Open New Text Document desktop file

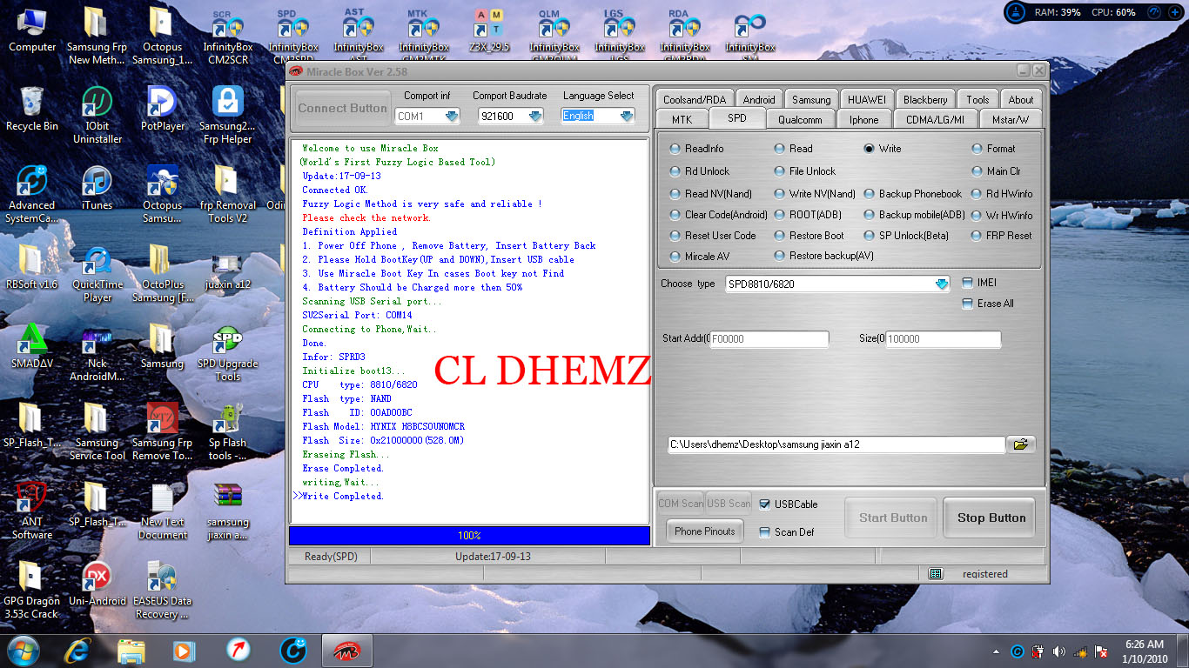point(162,511)
